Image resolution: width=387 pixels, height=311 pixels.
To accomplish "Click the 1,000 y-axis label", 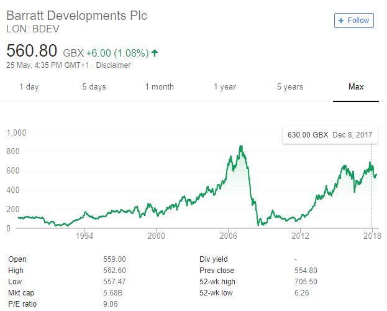I will pos(18,132).
